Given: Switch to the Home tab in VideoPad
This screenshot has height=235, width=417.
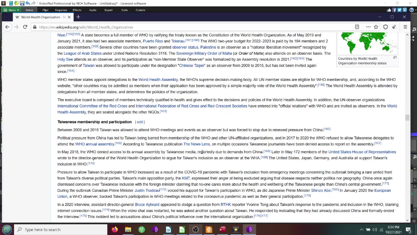Looking at the screenshot, I should click(x=29, y=10).
